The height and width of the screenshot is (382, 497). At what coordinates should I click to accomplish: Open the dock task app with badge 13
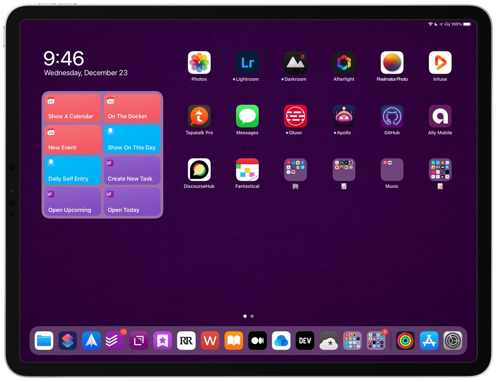(x=115, y=341)
